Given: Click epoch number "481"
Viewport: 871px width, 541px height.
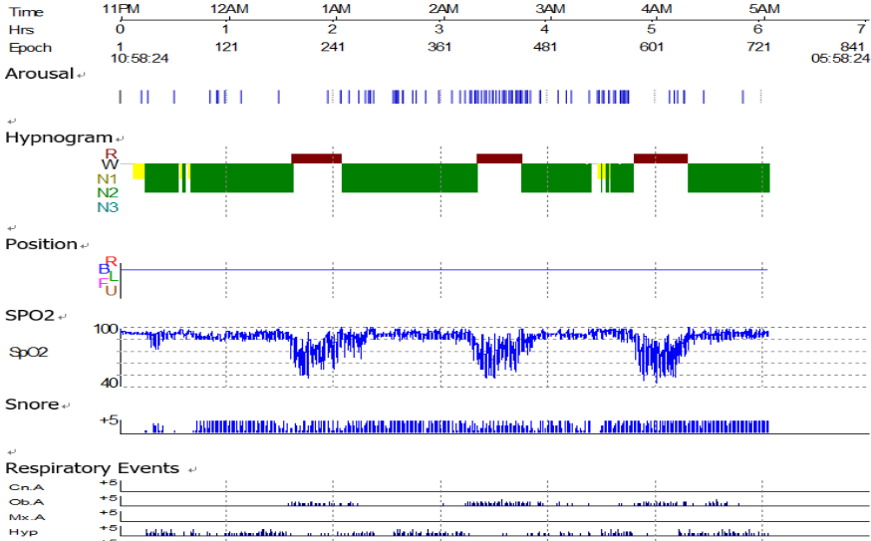Looking at the screenshot, I should point(545,47).
